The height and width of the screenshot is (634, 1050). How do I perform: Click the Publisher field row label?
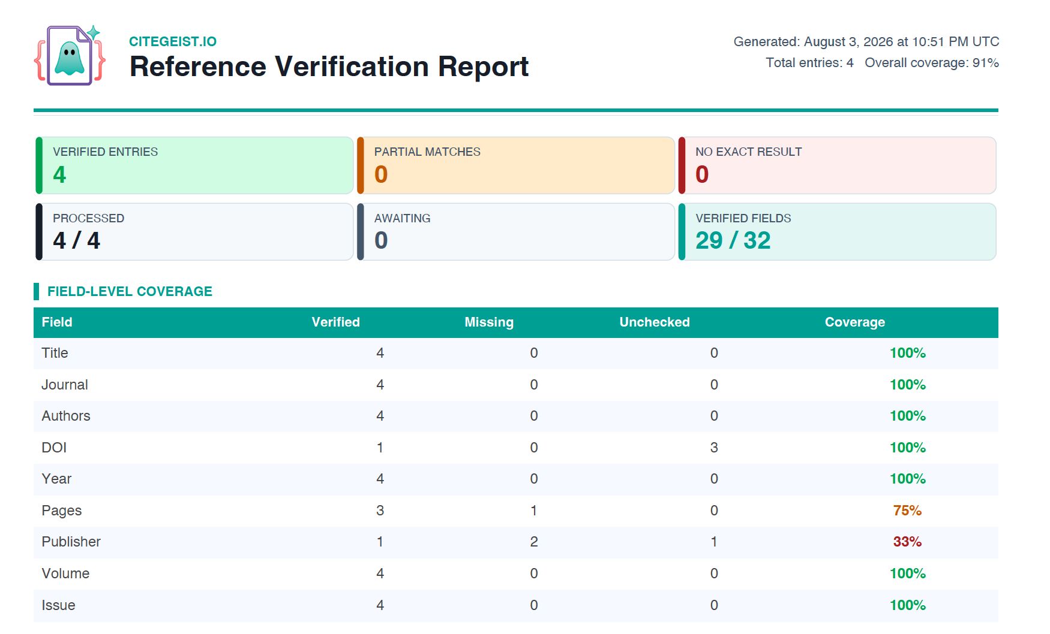click(x=71, y=542)
